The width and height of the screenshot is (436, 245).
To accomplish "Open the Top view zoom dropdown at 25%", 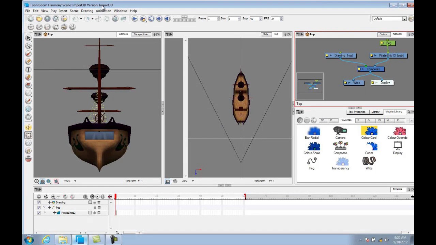I will point(193,181).
